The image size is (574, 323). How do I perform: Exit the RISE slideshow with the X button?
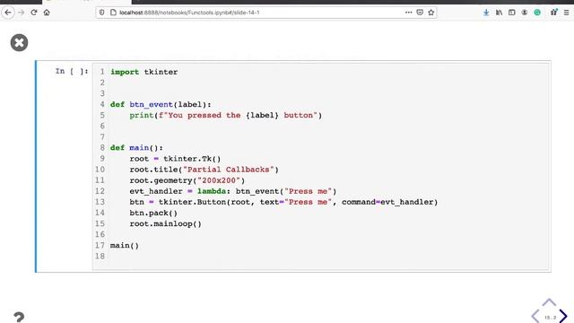[19, 42]
